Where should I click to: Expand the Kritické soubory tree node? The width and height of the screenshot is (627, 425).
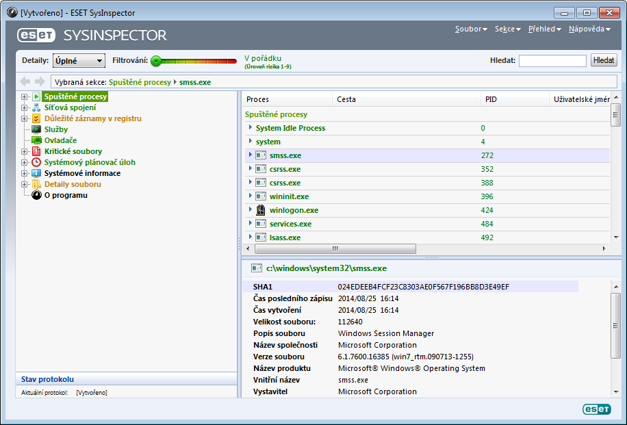(25, 151)
